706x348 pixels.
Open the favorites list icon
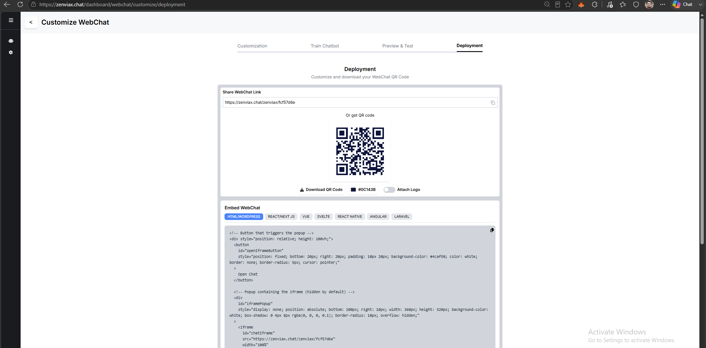tap(623, 4)
